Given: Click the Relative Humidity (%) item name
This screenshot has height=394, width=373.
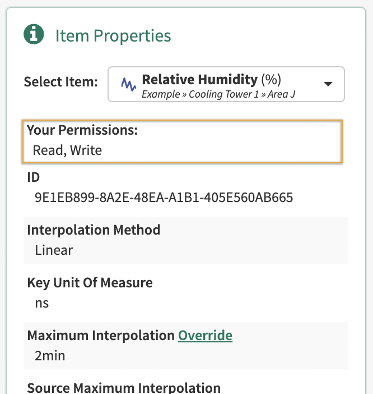Looking at the screenshot, I should tap(200, 79).
